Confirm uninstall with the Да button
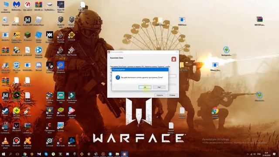The image size is (279, 157). [x=145, y=87]
